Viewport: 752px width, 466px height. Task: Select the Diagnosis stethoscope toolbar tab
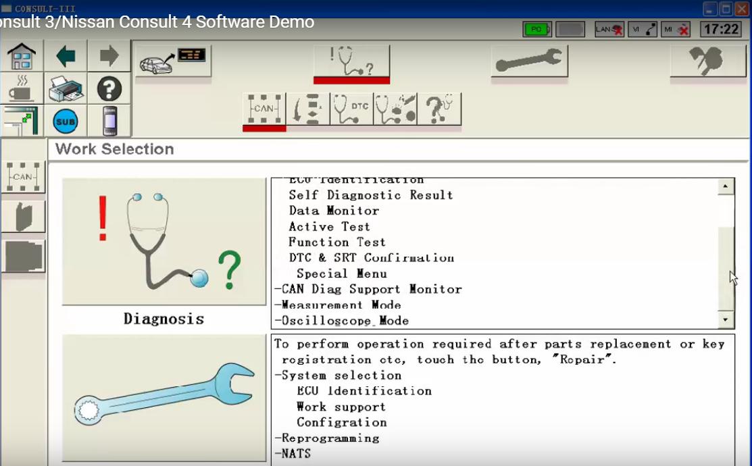351,61
